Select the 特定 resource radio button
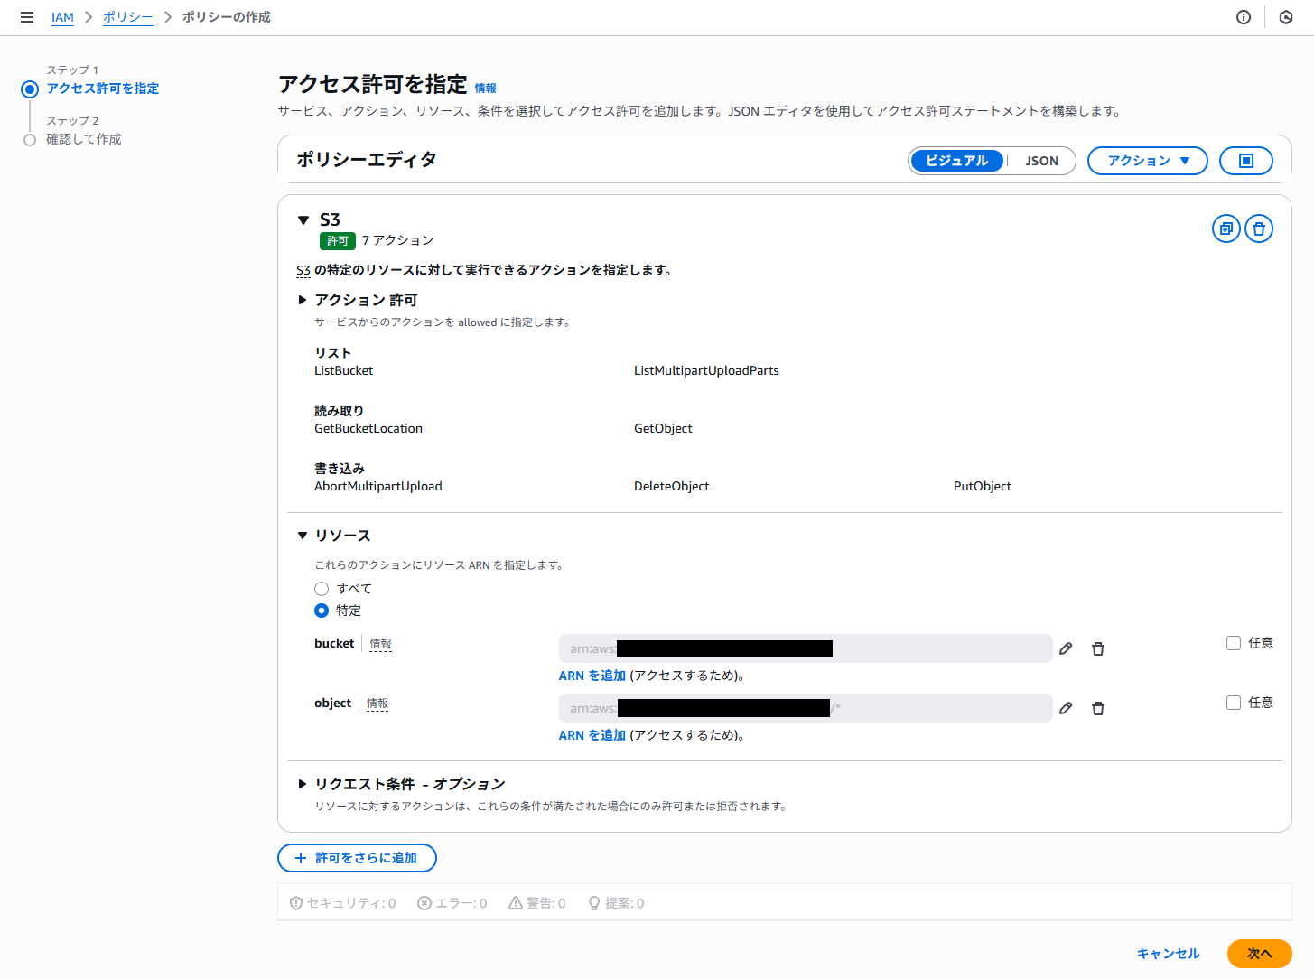This screenshot has height=979, width=1314. (322, 611)
